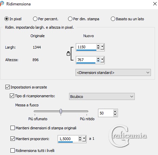This screenshot has width=158, height=155.
Task: Increase the new height with up arrow
Action: (98, 58)
